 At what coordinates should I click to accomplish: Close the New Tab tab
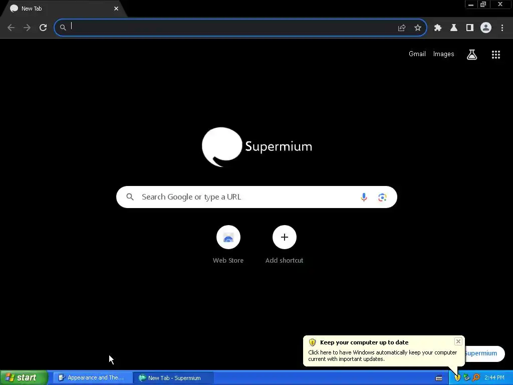pos(116,9)
